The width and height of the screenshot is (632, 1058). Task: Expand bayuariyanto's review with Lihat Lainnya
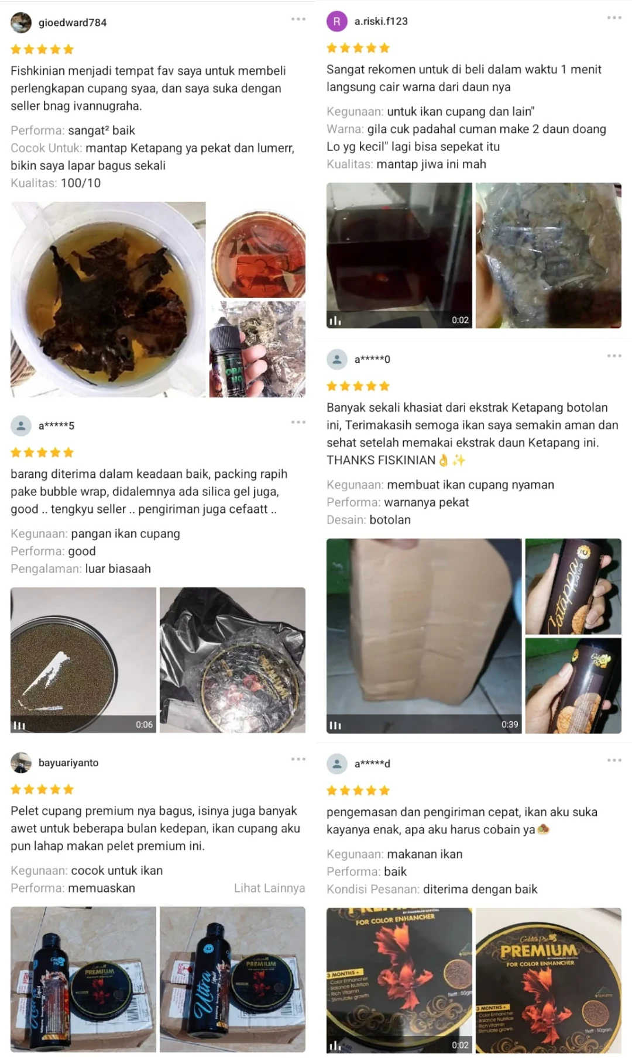(x=269, y=888)
